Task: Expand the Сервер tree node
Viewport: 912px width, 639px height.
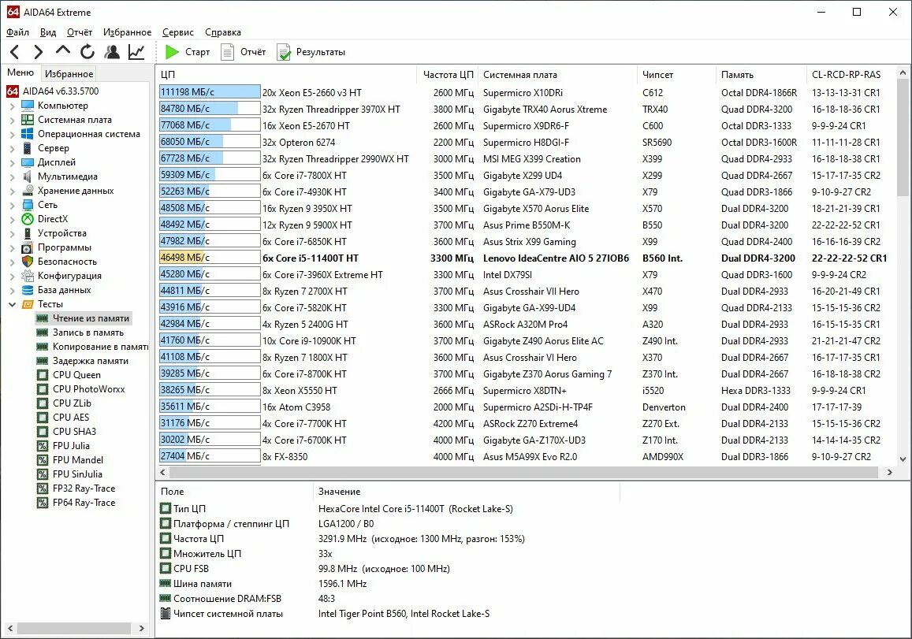Action: pos(12,148)
